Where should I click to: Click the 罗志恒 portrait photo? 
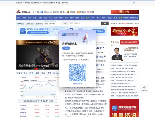tap(117, 54)
